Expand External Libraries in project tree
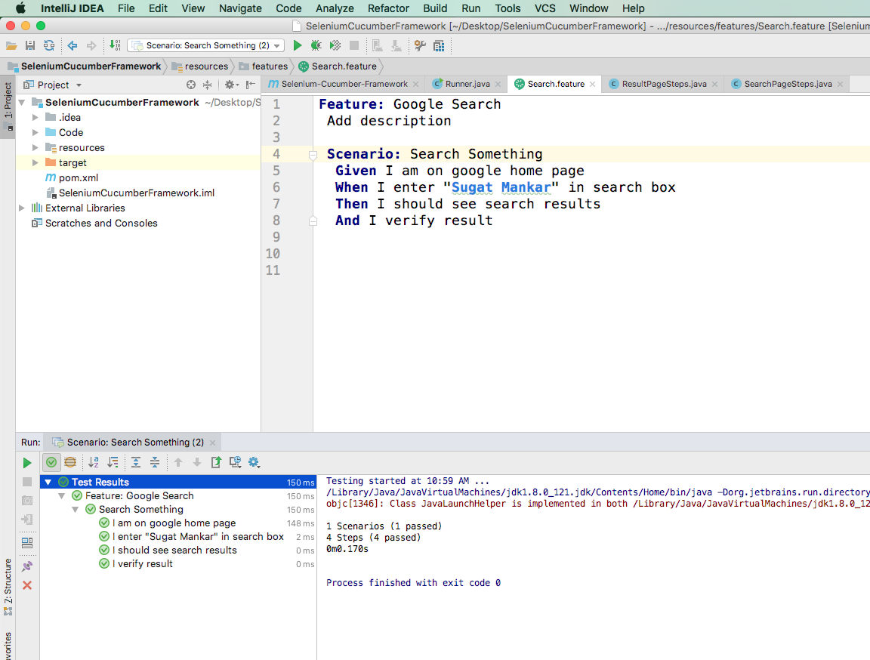Viewport: 870px width, 660px height. (x=22, y=208)
